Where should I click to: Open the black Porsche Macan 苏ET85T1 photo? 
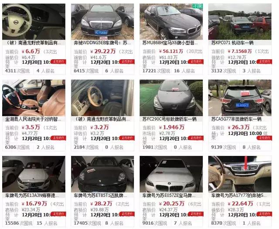(x=102, y=174)
